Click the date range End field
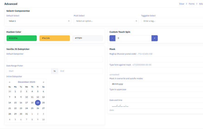 (x=80, y=71)
